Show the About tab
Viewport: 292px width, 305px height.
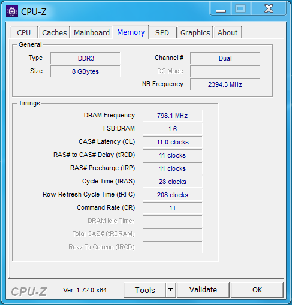(228, 32)
